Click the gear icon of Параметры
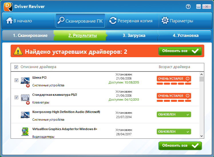 click(x=165, y=21)
